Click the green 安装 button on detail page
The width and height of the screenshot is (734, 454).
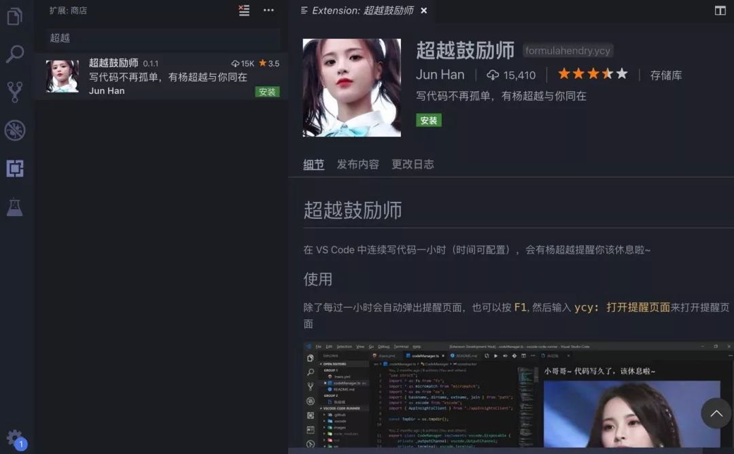(x=429, y=120)
